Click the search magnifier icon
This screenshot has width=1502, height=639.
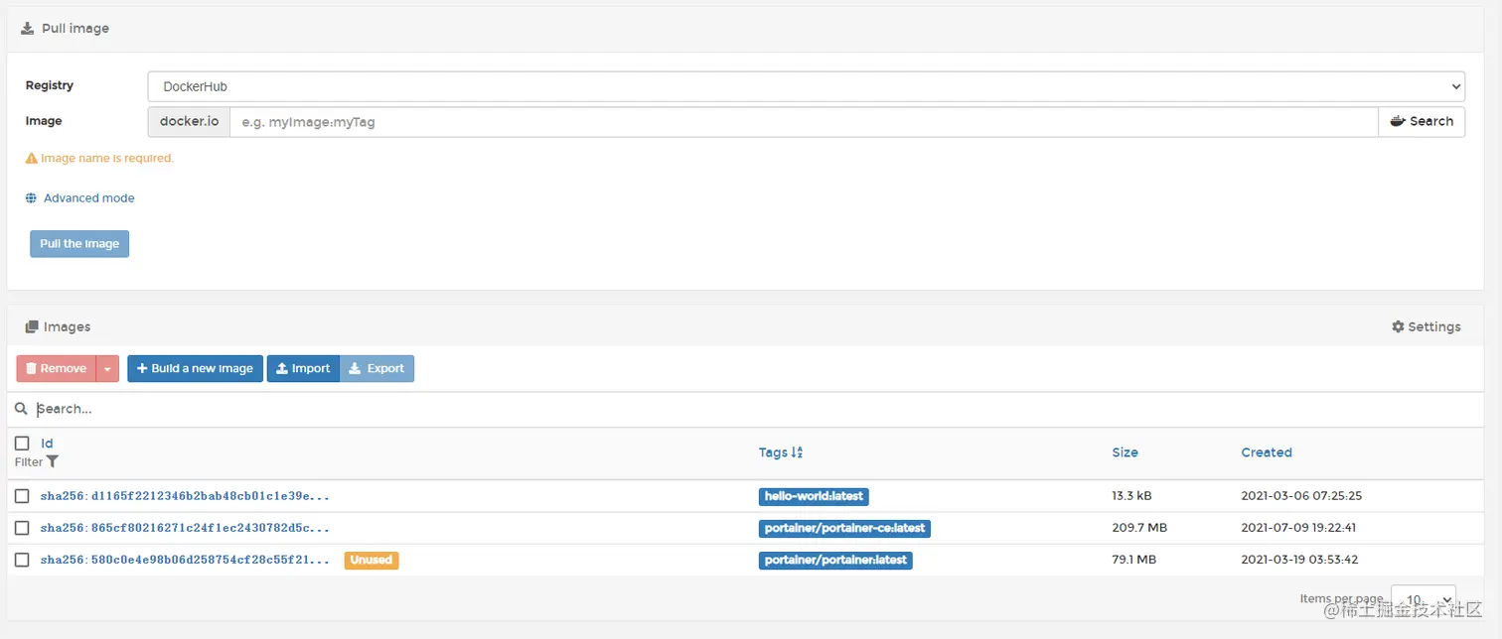point(21,409)
